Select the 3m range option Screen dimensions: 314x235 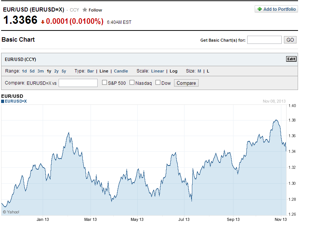[40, 71]
